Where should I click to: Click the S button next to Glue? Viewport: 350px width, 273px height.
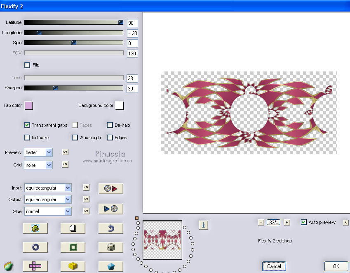pos(86,211)
